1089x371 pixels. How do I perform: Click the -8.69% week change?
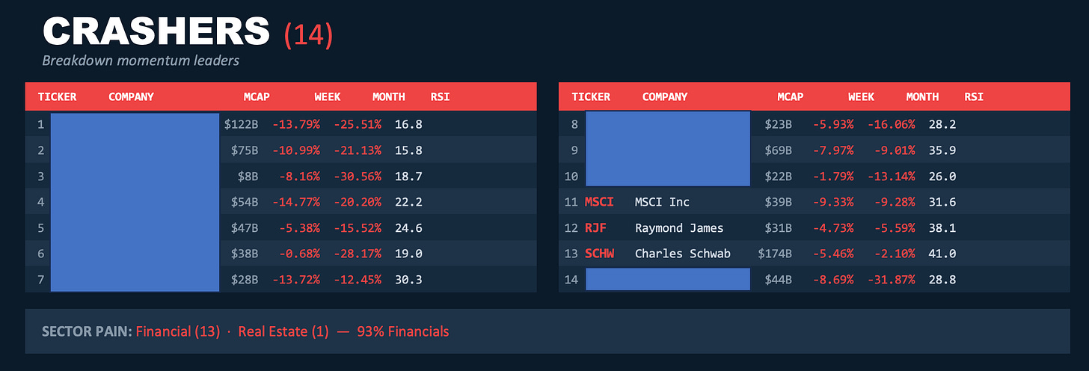coord(832,279)
